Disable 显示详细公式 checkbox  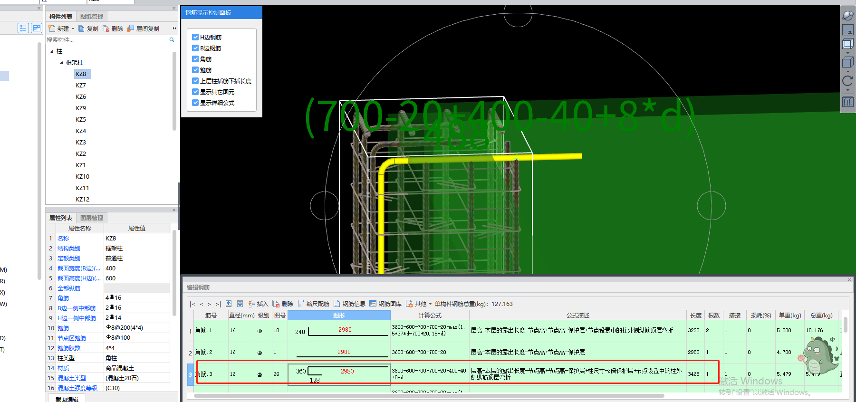tap(195, 103)
